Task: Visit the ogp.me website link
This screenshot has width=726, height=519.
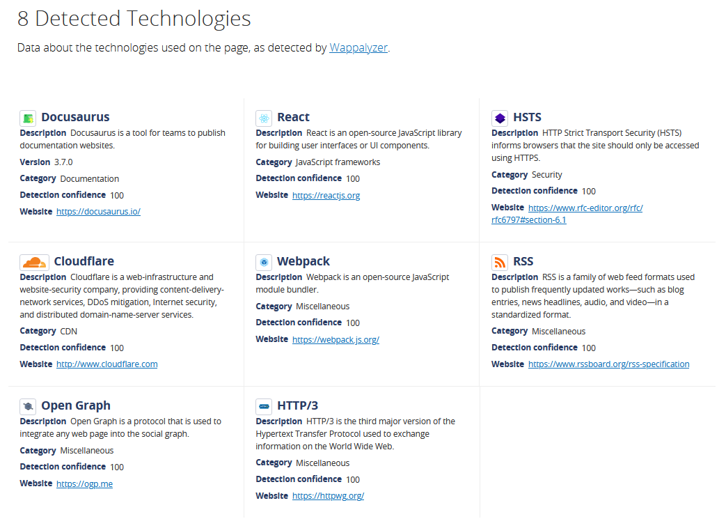Action: pyautogui.click(x=84, y=483)
